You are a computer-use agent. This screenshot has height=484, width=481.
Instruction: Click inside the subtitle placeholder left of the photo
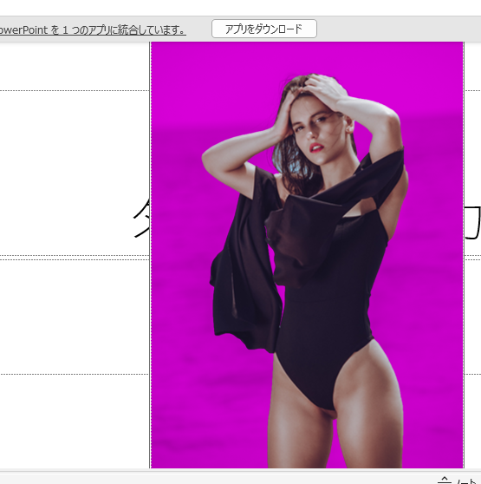(74, 317)
